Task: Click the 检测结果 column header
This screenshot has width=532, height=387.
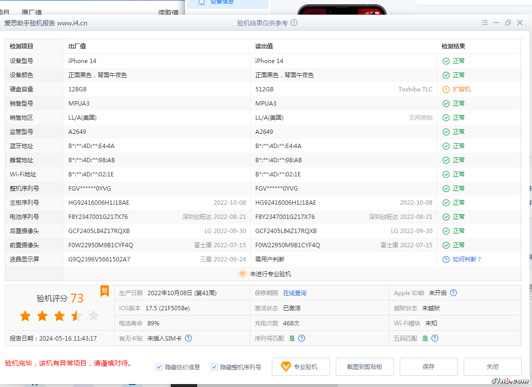Action: click(453, 46)
